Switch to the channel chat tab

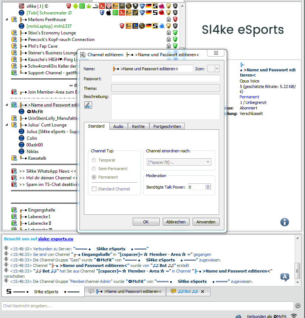click(125, 291)
